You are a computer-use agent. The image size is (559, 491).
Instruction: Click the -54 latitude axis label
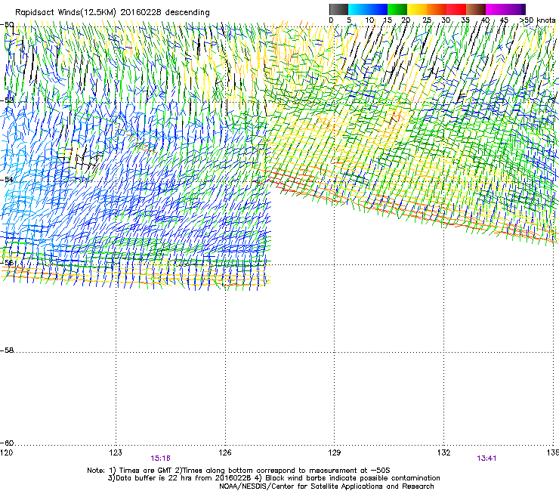(x=7, y=179)
